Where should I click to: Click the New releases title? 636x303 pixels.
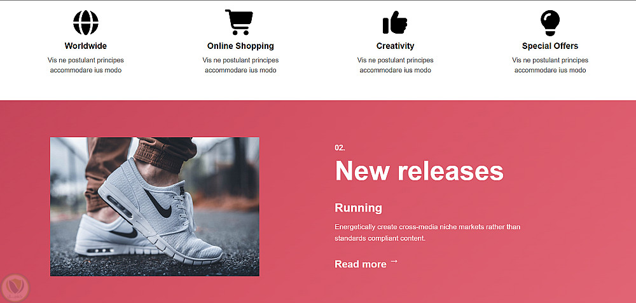pos(419,170)
